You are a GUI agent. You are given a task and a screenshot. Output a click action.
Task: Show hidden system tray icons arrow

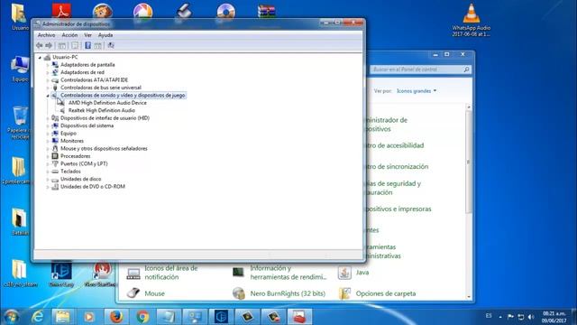[x=500, y=317]
